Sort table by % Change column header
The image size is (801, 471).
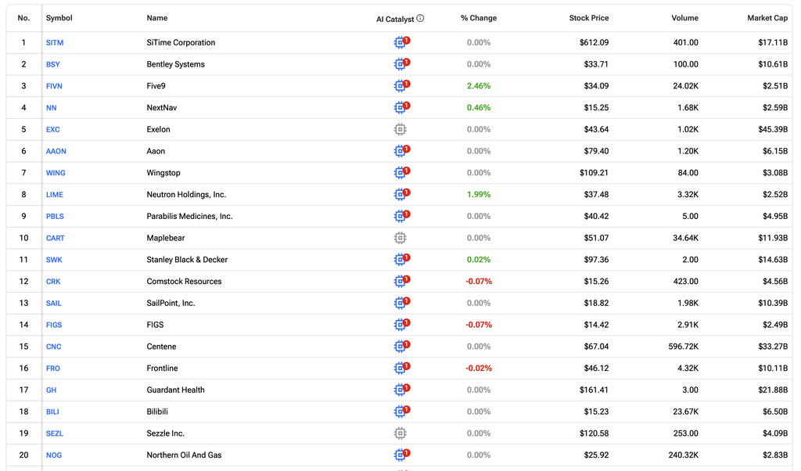[479, 18]
